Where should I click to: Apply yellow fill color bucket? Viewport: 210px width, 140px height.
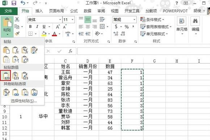[x=44, y=34]
